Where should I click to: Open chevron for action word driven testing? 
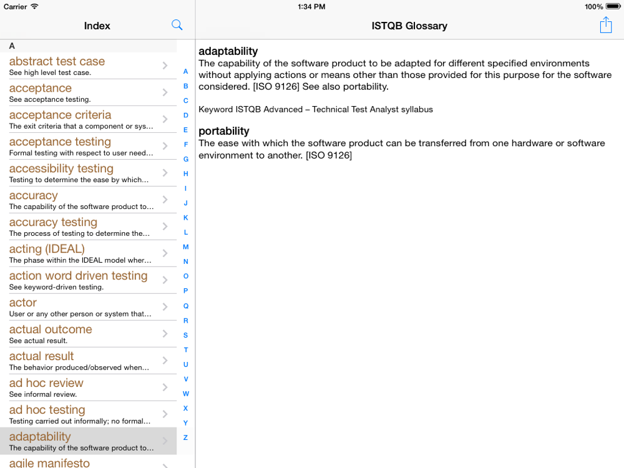pos(165,280)
